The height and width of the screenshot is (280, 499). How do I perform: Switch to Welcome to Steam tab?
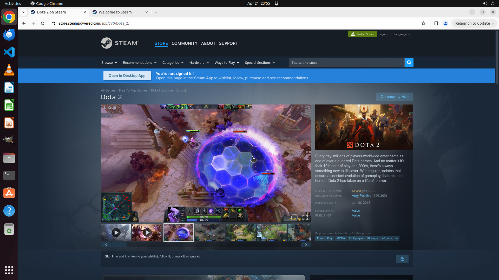(x=115, y=12)
